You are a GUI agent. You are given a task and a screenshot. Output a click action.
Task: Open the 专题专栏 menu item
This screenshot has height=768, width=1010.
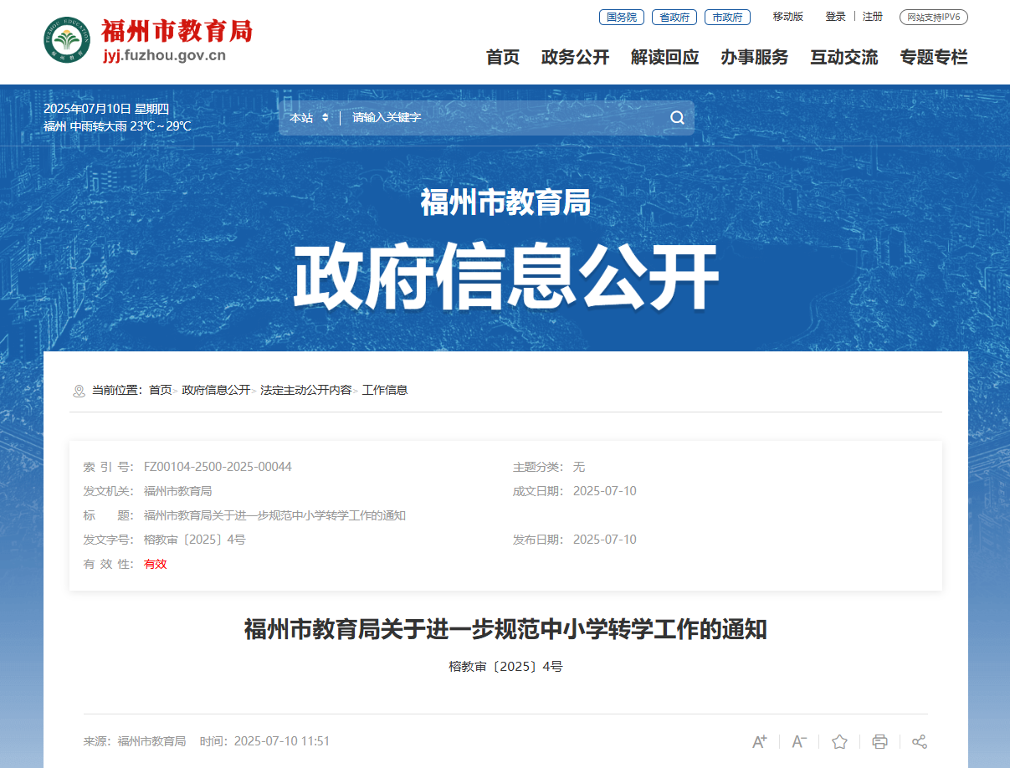(934, 57)
